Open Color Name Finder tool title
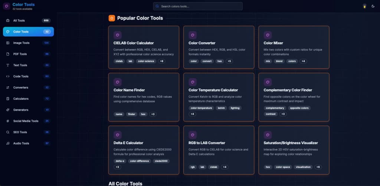 129,90
